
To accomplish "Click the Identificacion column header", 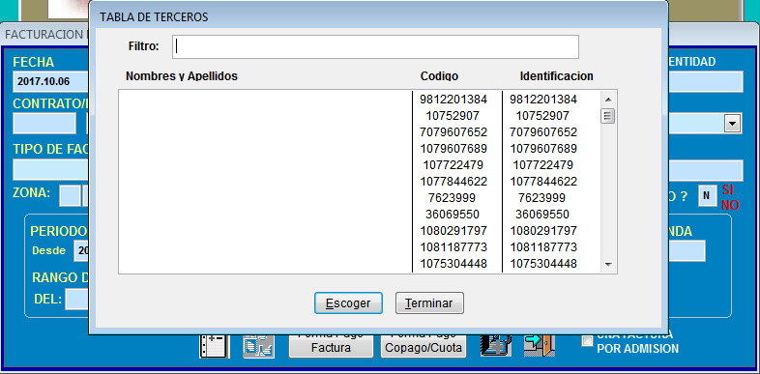I will pyautogui.click(x=556, y=76).
